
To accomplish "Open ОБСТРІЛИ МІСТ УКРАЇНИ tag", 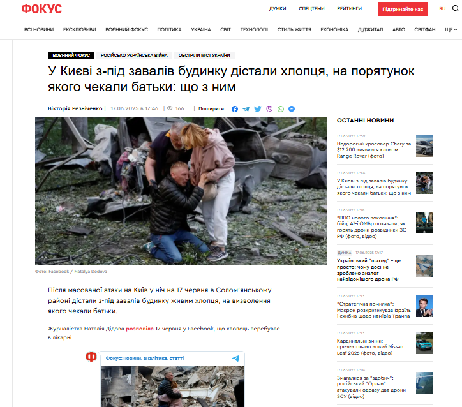I will coord(204,55).
